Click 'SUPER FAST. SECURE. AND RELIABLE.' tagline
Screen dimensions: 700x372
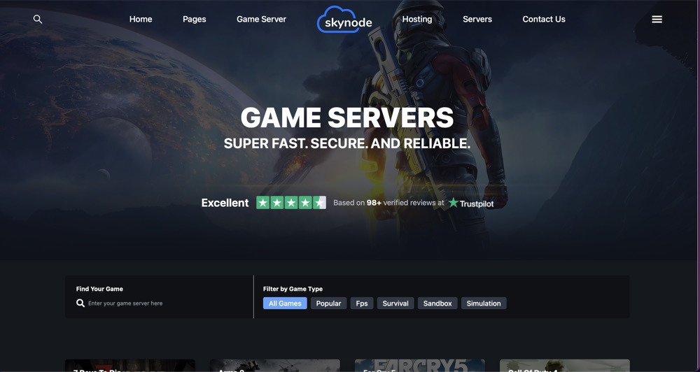(347, 143)
